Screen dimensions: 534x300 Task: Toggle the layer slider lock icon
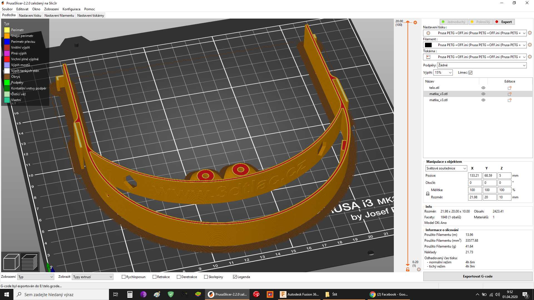(x=408, y=269)
